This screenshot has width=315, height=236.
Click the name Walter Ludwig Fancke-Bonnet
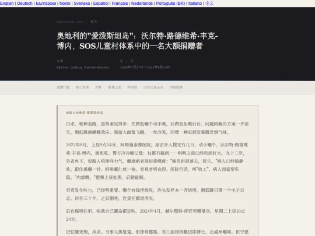[83, 68]
